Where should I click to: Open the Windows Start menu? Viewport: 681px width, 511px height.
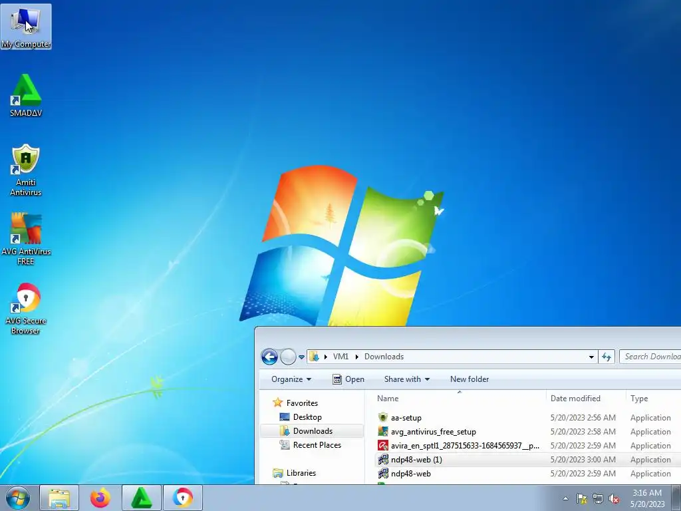(x=18, y=498)
